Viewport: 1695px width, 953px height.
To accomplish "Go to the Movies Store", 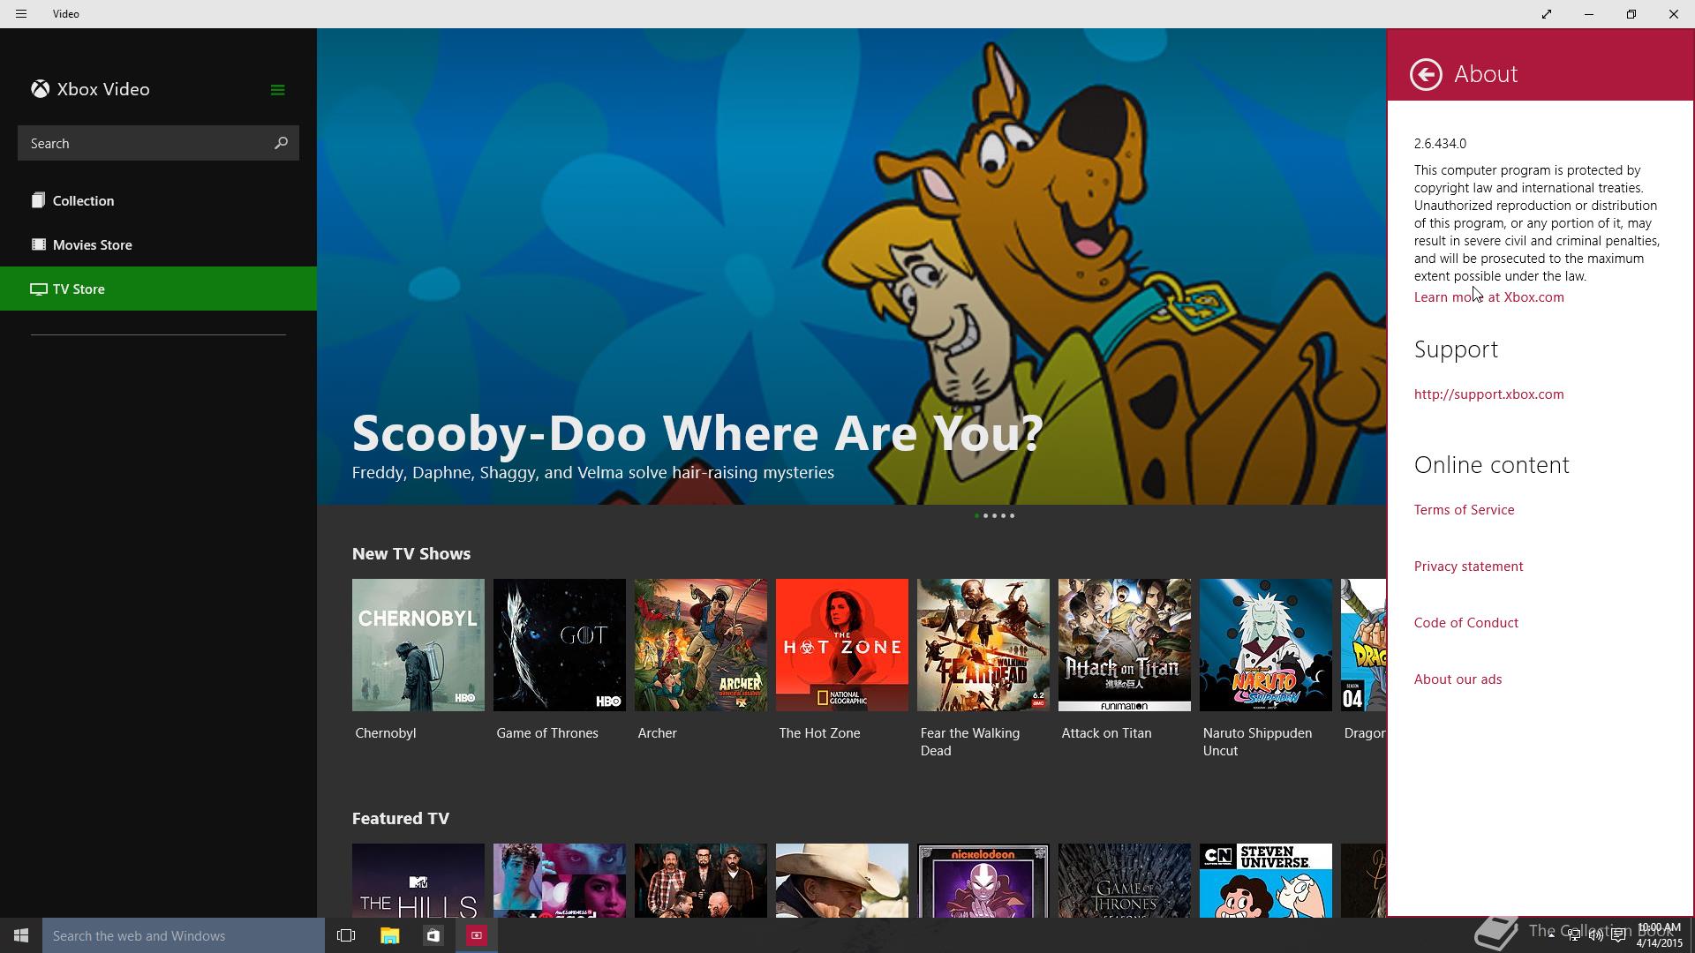I will [159, 244].
